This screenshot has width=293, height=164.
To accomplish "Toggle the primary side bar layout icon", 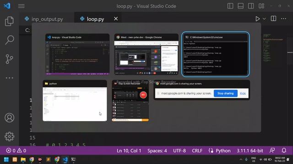I will click(230, 6).
